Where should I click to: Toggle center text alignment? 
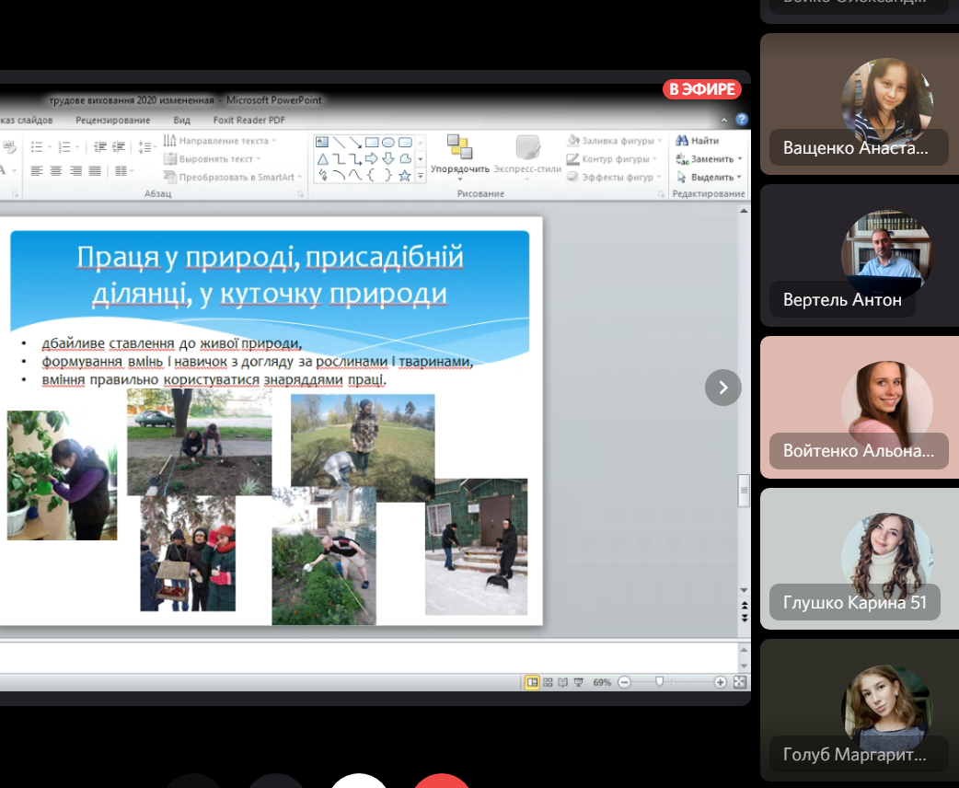(x=56, y=171)
